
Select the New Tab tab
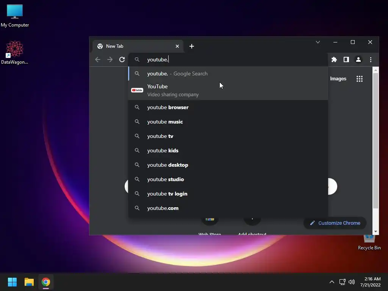[138, 46]
